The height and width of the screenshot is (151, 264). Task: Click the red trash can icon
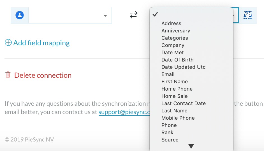8,74
